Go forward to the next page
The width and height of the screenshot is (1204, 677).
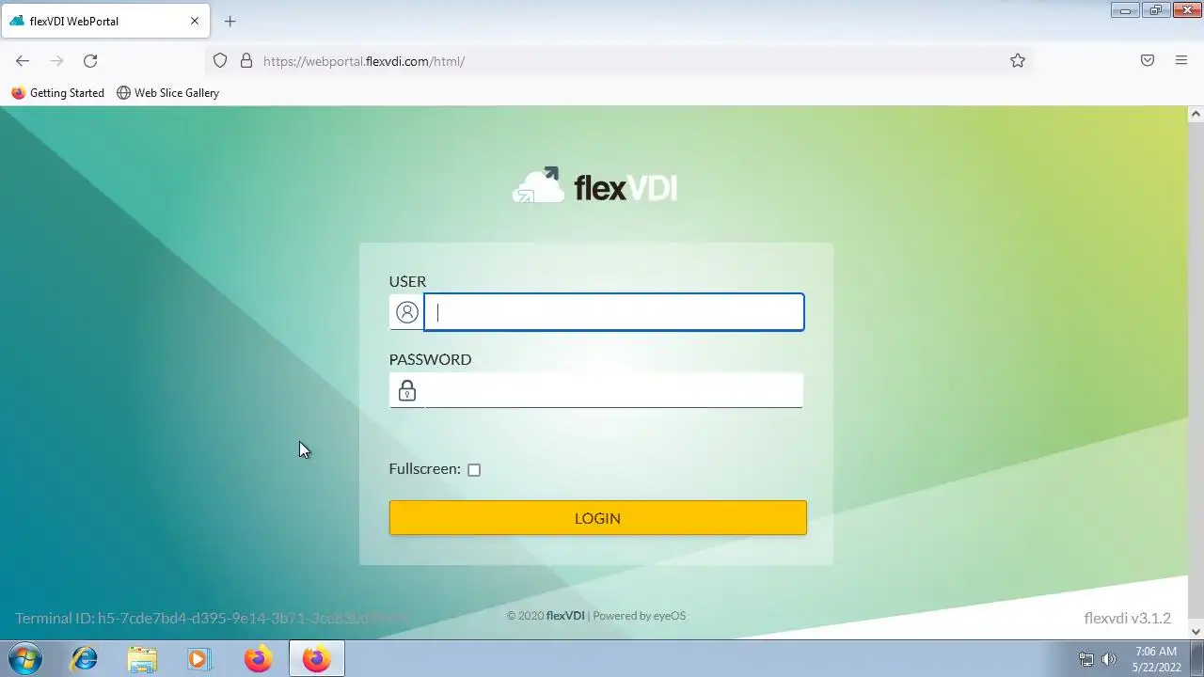tap(56, 60)
